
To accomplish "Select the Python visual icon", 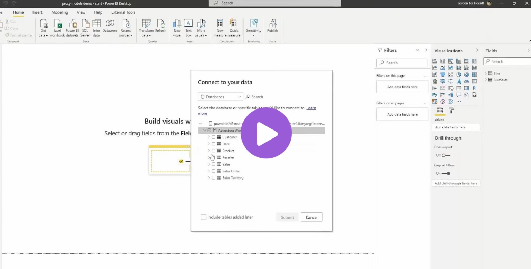I will (435, 94).
